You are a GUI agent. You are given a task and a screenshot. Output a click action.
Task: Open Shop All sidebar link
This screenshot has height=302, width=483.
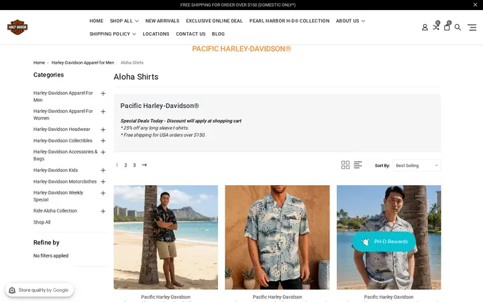pos(42,222)
